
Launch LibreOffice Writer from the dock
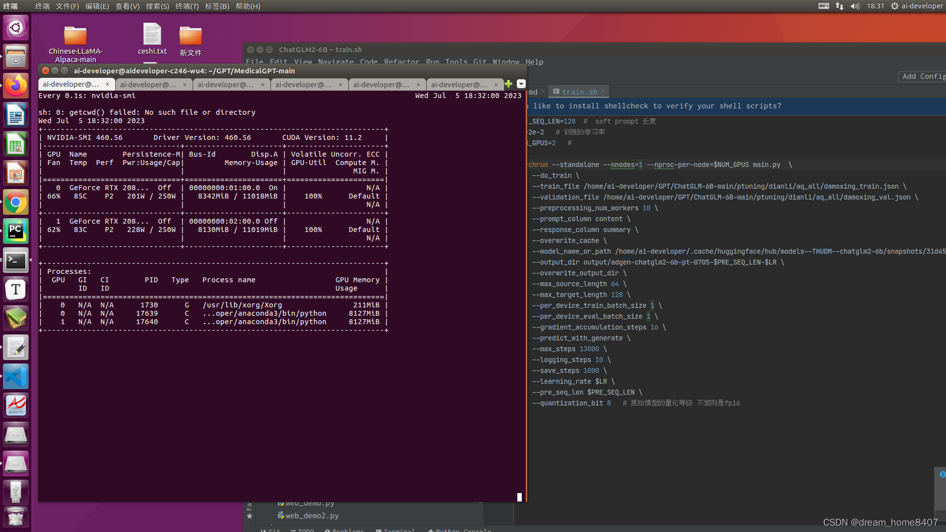(x=16, y=115)
